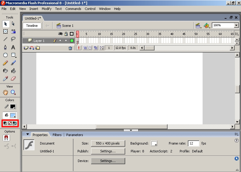Image resolution: width=241 pixels, height=172 pixels.
Task: Click the Black and White colors button
Action: (x=5, y=123)
